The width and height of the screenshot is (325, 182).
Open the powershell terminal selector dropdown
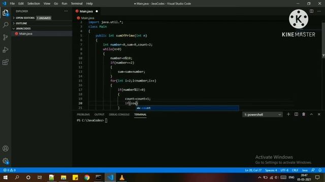pyautogui.click(x=262, y=115)
